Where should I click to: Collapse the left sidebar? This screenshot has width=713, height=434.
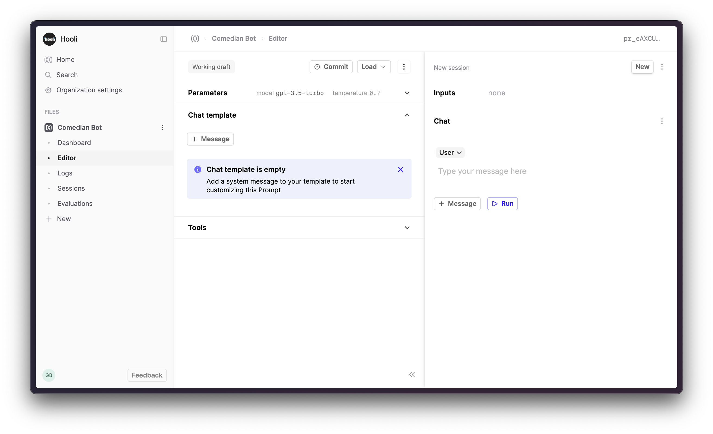point(164,39)
